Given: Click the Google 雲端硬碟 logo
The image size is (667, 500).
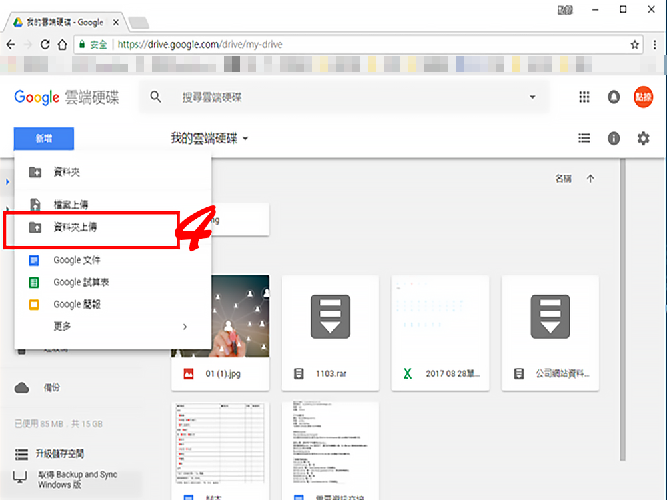Looking at the screenshot, I should [x=67, y=97].
